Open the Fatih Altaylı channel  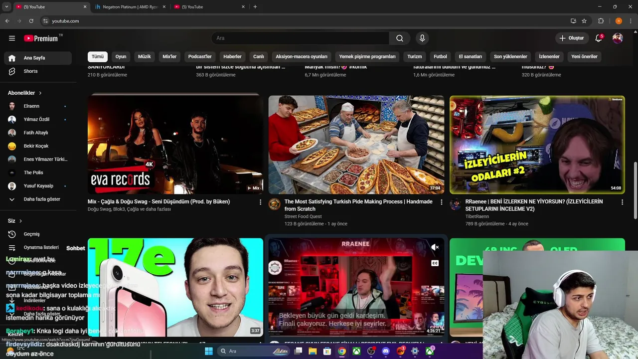(38, 133)
